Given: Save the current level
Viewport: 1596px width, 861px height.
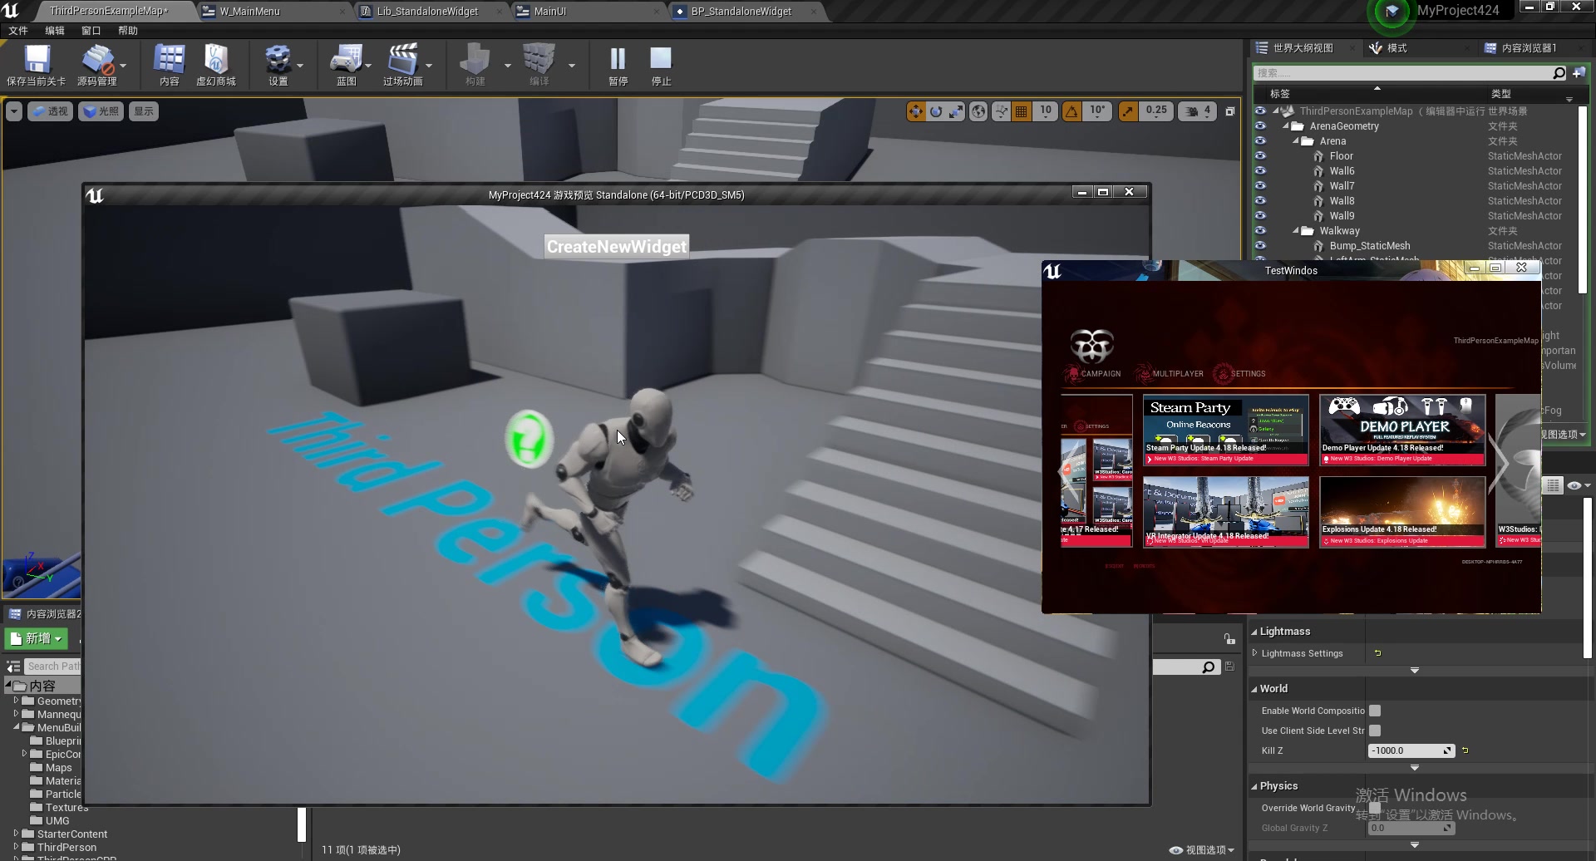Looking at the screenshot, I should [x=35, y=65].
